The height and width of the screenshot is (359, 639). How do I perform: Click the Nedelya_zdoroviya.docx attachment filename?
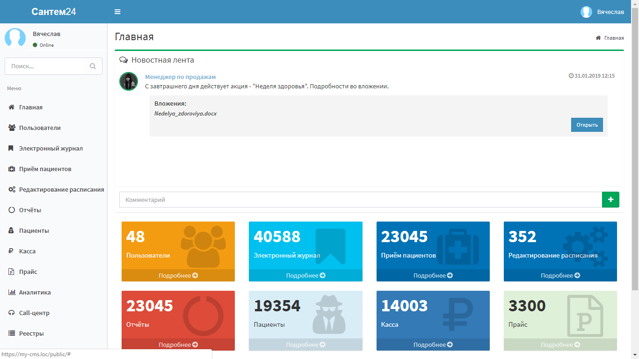click(x=185, y=113)
